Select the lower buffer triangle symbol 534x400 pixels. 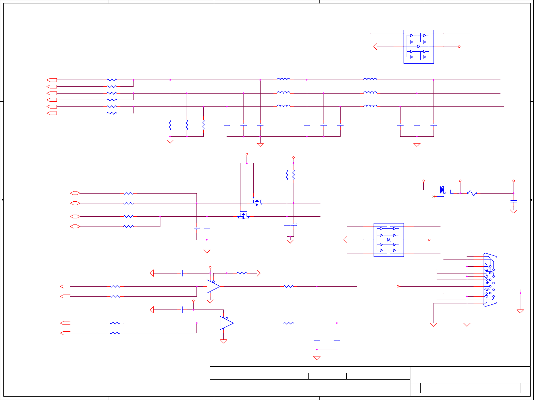click(227, 323)
